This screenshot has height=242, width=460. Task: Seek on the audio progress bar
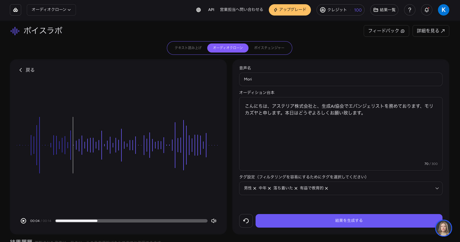click(131, 221)
